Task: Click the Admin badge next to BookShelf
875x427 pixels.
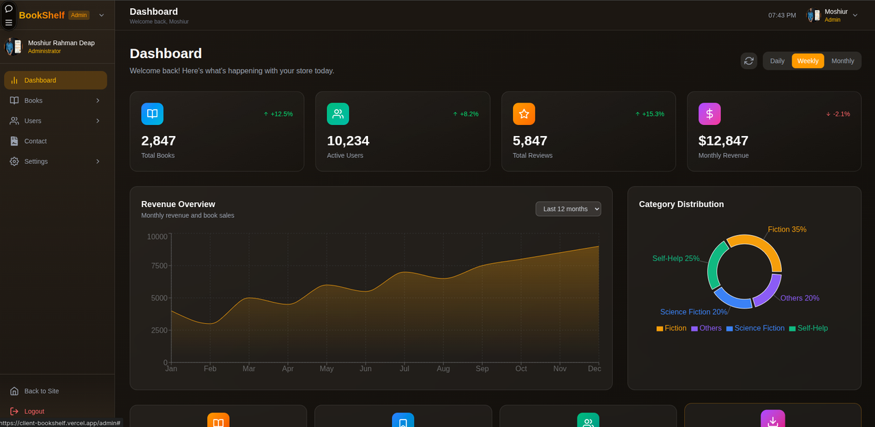Action: pyautogui.click(x=79, y=15)
